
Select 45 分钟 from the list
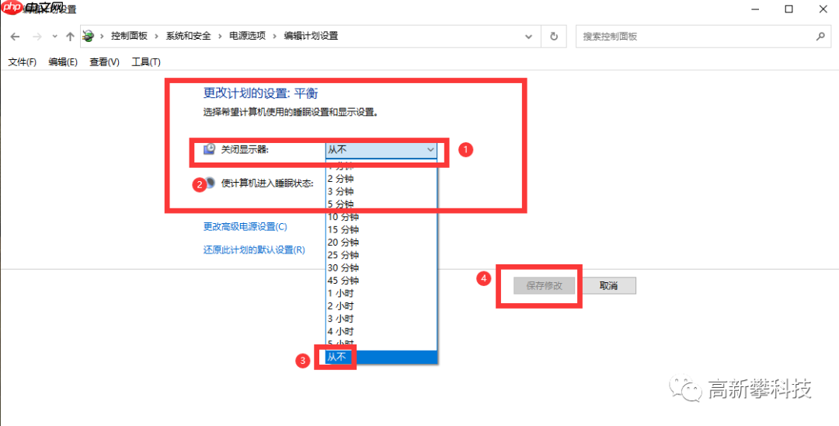point(381,281)
